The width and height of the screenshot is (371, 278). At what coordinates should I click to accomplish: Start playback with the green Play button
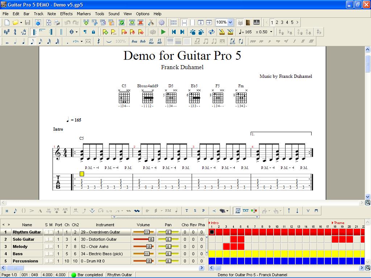tap(163, 31)
